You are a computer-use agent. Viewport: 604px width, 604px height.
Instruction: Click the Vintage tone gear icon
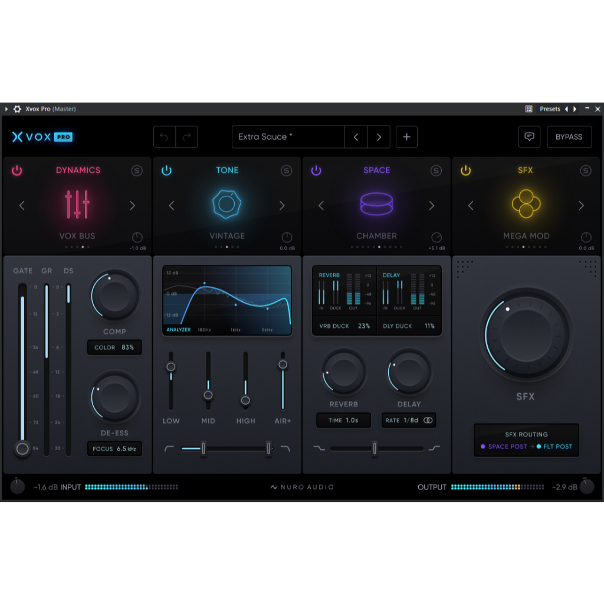227,204
